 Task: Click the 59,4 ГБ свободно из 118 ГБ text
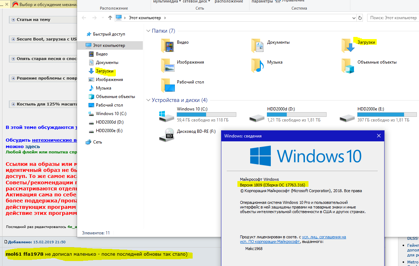[203, 120]
